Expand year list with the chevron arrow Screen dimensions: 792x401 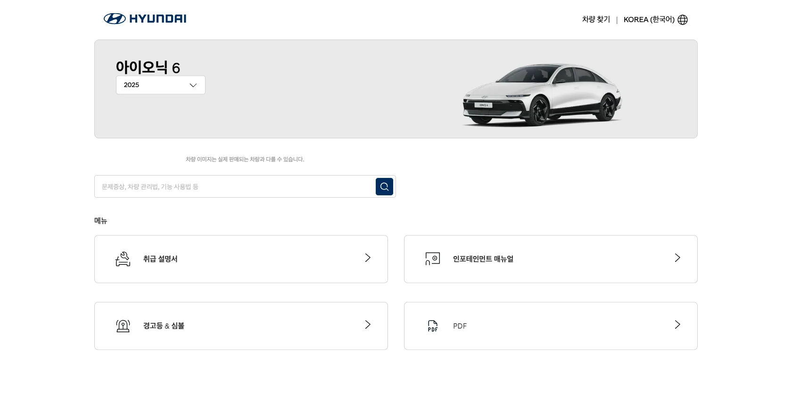pyautogui.click(x=193, y=85)
